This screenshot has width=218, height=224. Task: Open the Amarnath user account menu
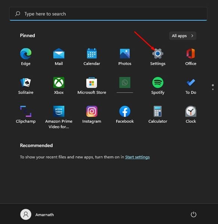(x=37, y=215)
